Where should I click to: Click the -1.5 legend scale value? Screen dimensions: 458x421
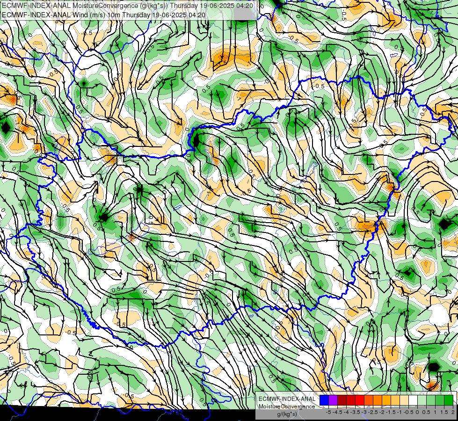pyautogui.click(x=391, y=412)
